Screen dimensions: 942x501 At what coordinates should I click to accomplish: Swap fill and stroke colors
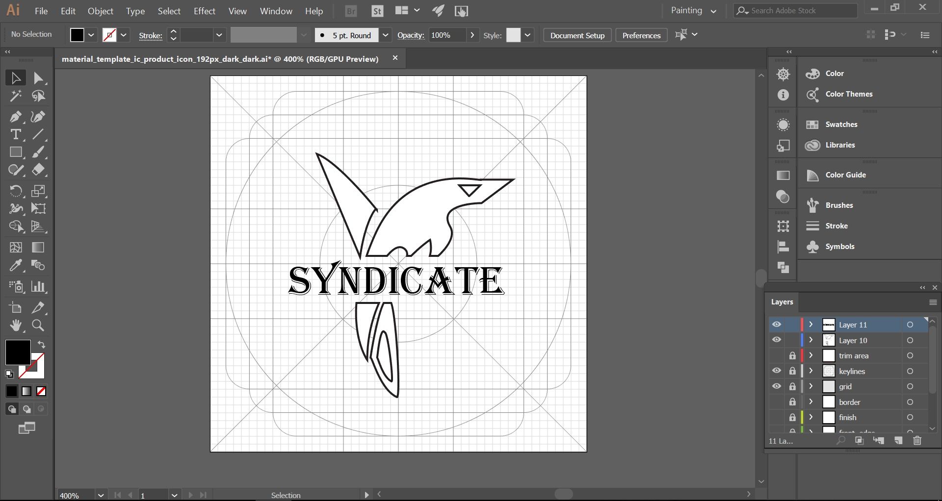(x=42, y=345)
